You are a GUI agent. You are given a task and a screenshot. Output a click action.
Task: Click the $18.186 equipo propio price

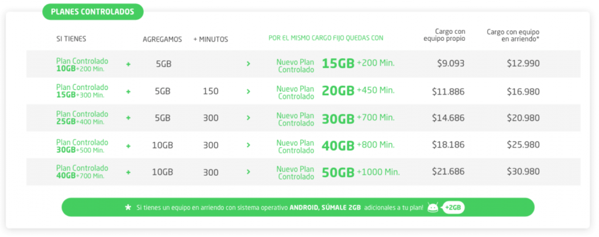click(x=449, y=145)
